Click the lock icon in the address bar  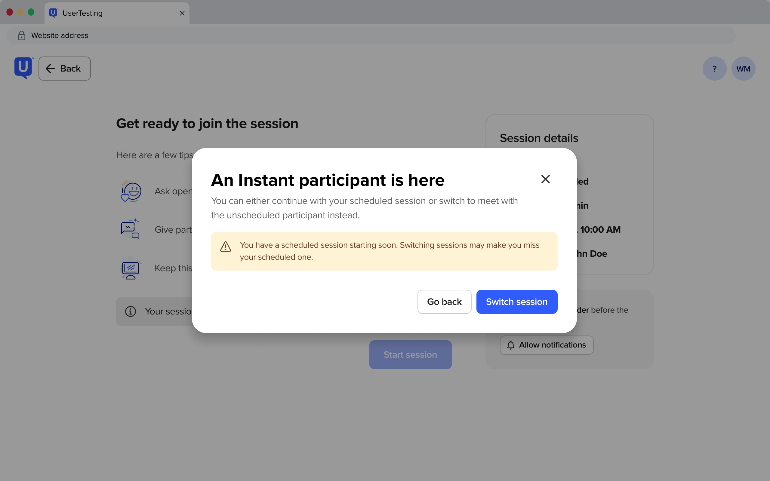click(21, 35)
